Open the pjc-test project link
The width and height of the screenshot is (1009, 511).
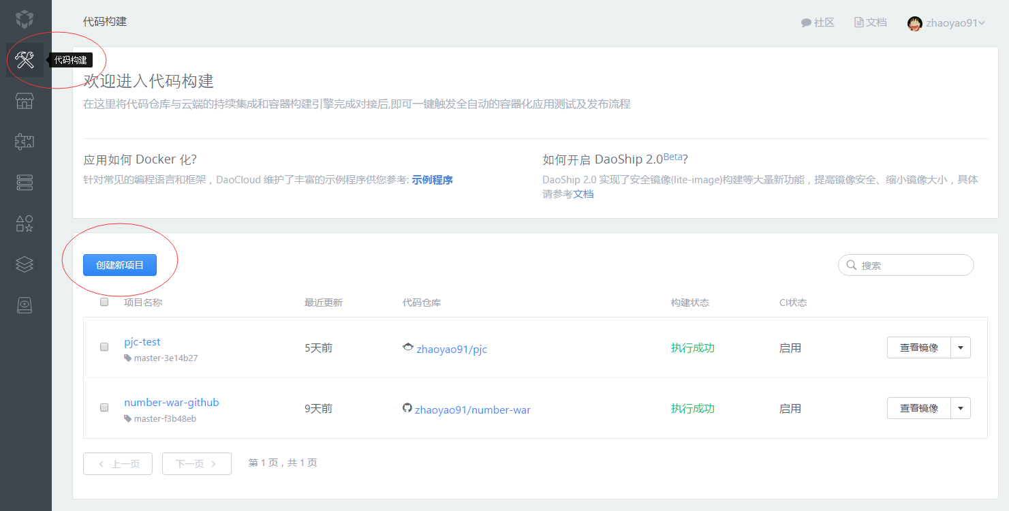(142, 342)
